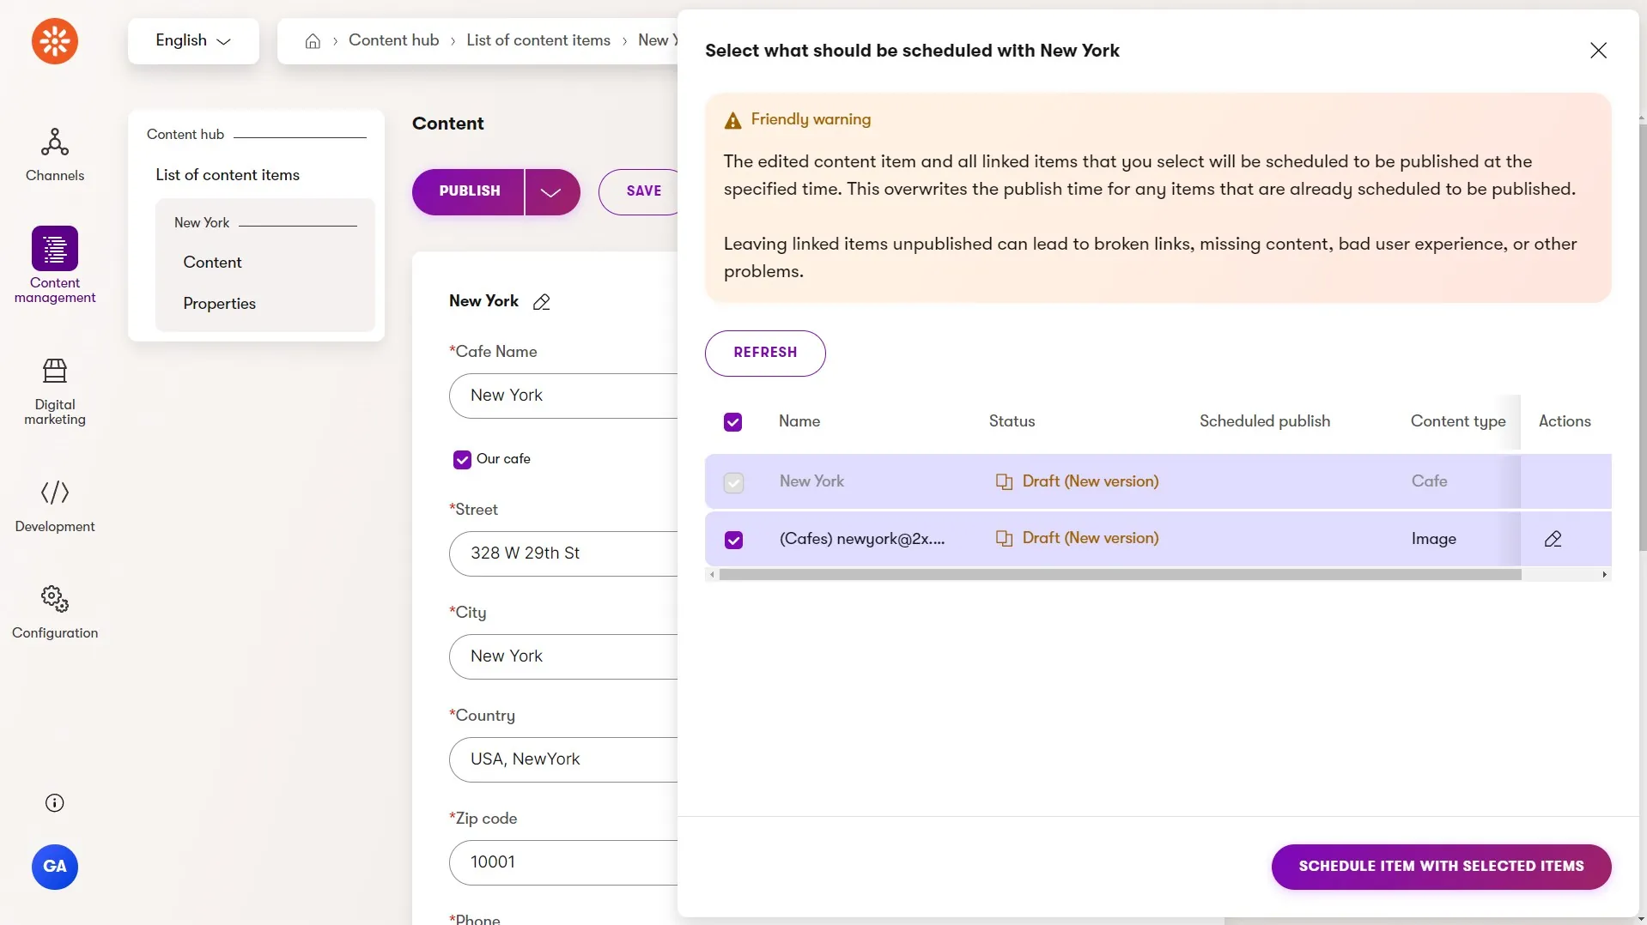Viewport: 1647px width, 925px height.
Task: Toggle the select-all checkbox in table header
Action: 732,422
